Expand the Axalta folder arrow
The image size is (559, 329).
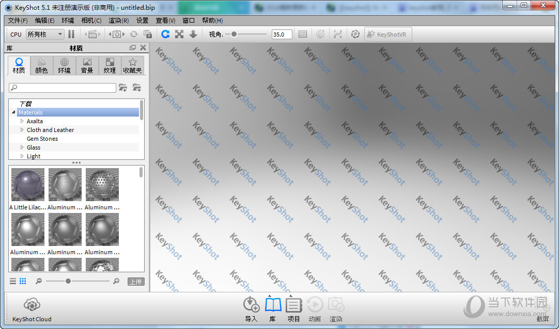[x=22, y=121]
